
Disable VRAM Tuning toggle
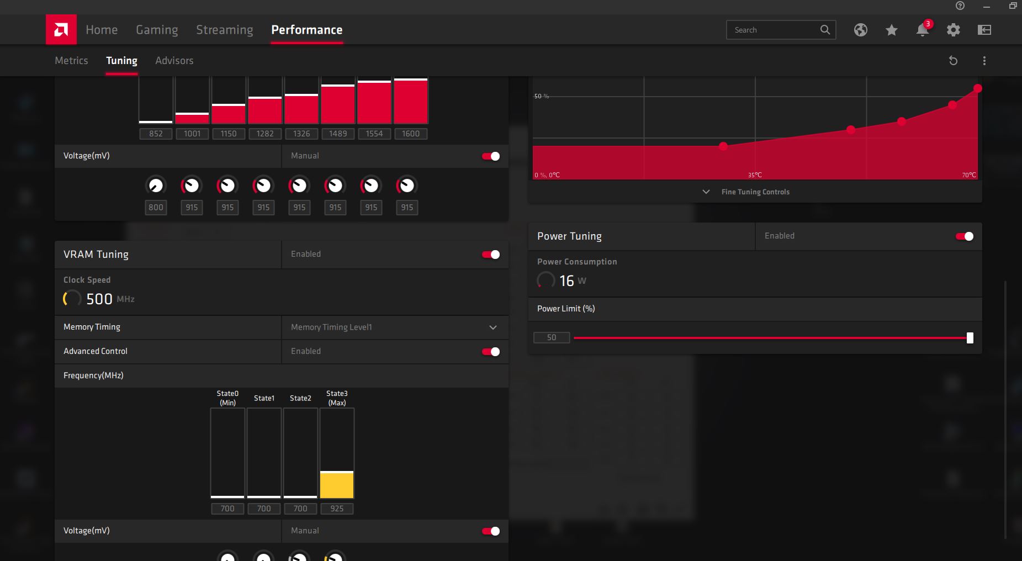tap(491, 255)
